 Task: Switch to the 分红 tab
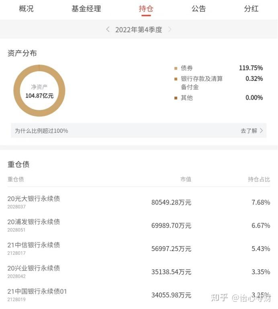(x=251, y=9)
